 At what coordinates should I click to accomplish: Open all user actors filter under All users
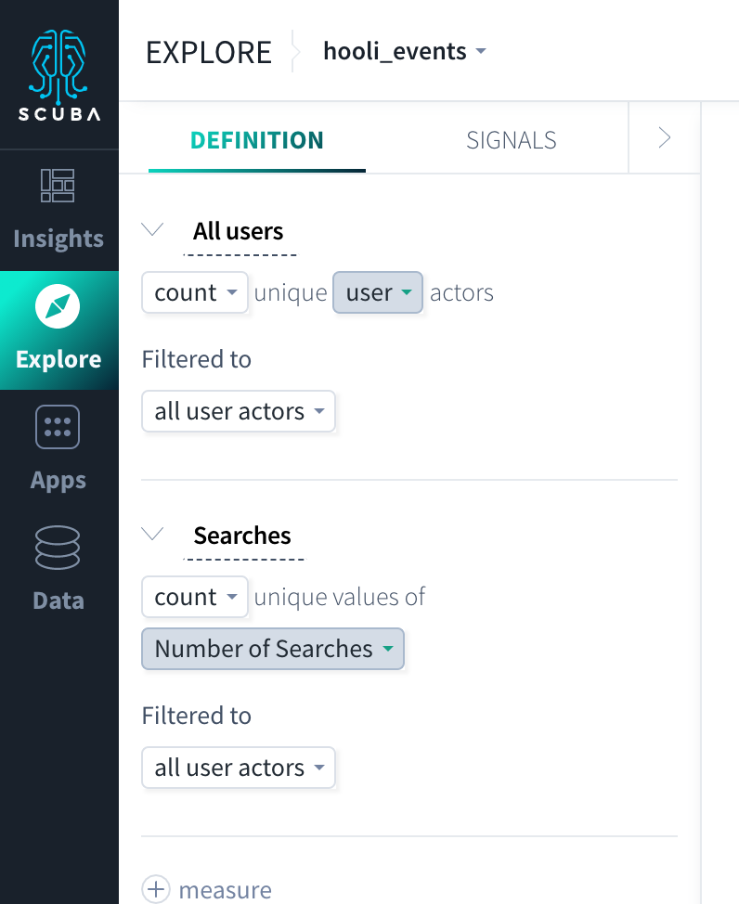click(x=239, y=411)
